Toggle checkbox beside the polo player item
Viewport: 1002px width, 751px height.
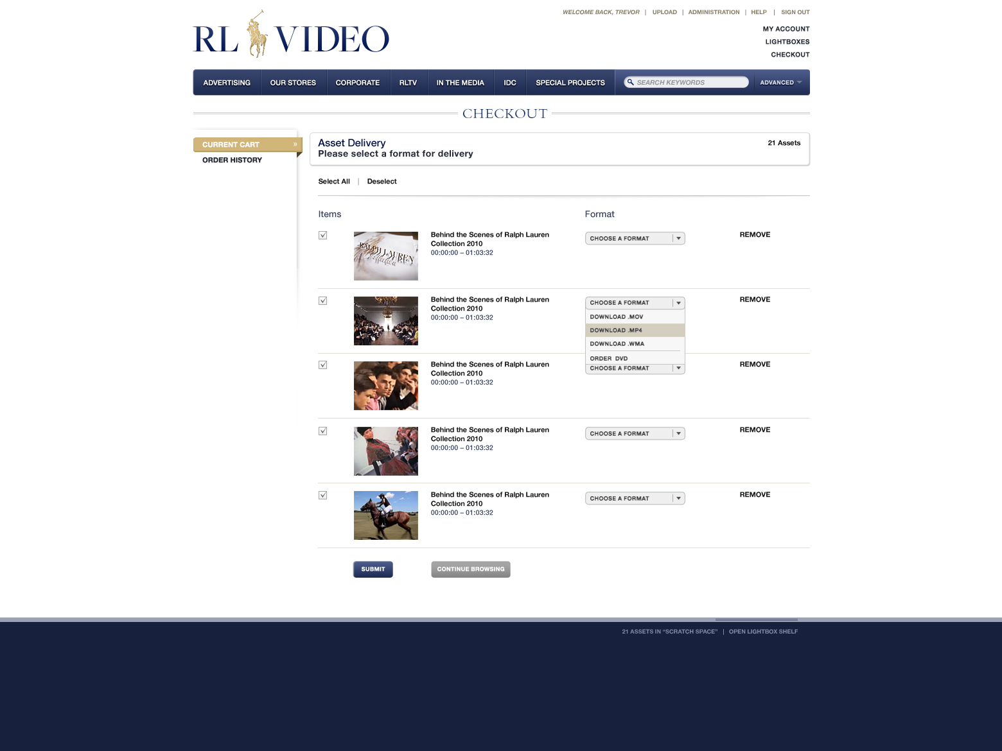tap(323, 496)
